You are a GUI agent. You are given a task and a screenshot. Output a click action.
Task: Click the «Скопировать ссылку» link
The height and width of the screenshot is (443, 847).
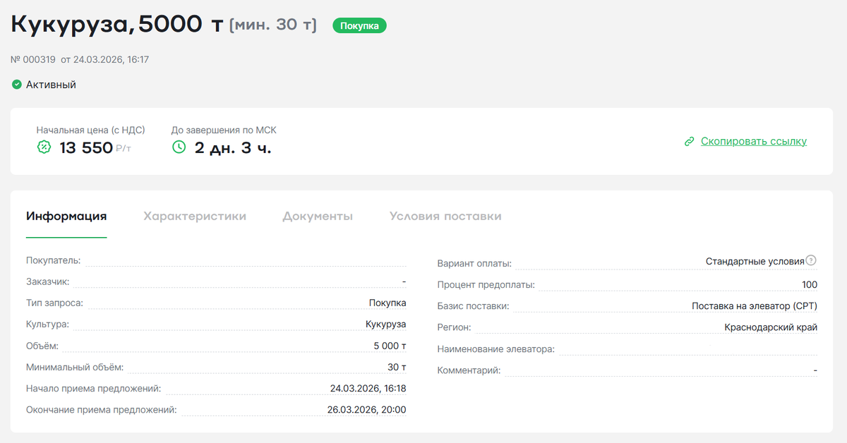(753, 141)
